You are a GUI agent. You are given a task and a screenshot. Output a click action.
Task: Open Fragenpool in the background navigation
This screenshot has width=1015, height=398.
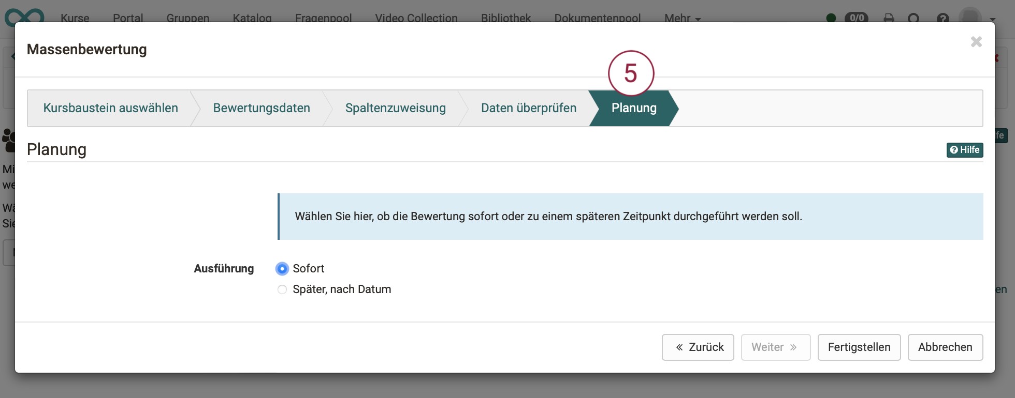coord(323,18)
